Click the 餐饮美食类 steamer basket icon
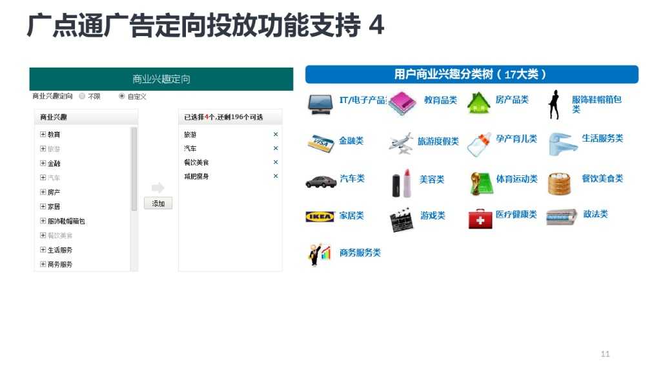The height and width of the screenshot is (371, 661). 559,181
